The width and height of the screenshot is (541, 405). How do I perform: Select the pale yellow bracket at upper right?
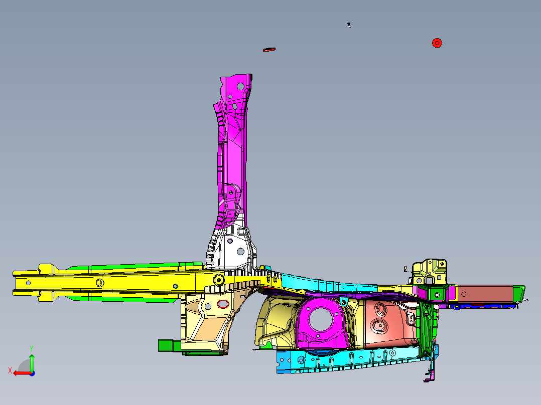[430, 272]
